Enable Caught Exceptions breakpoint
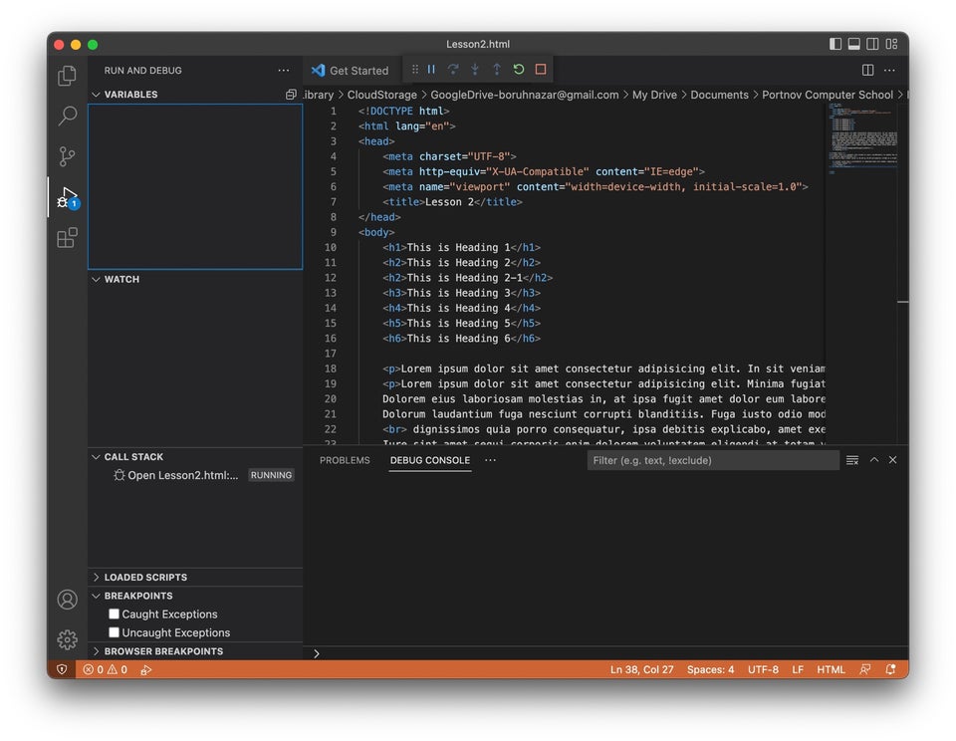956x741 pixels. [115, 615]
